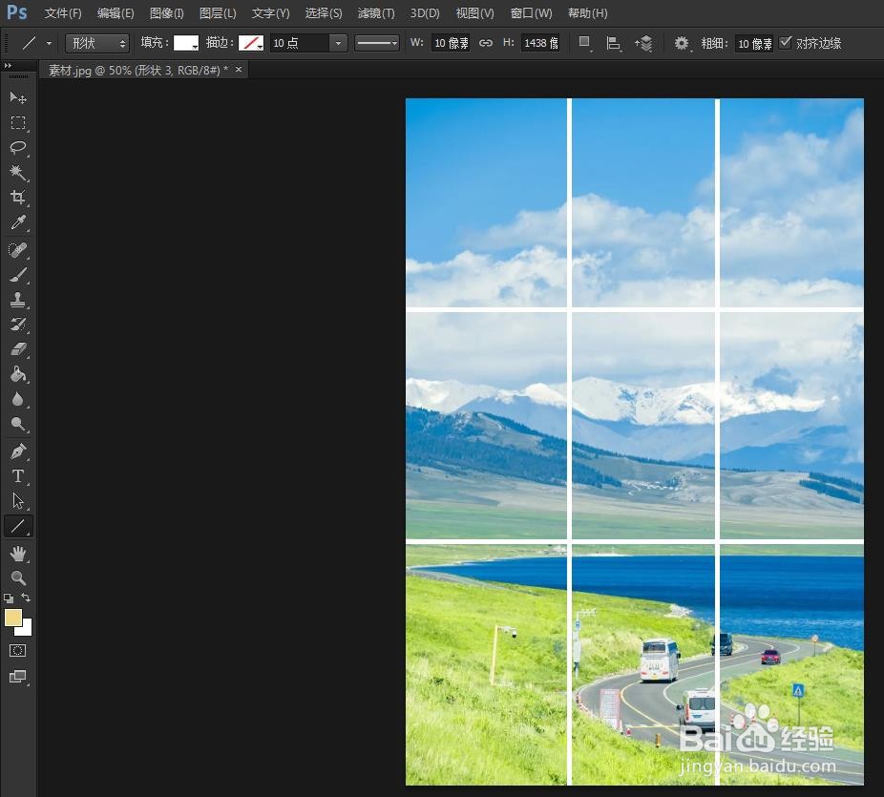This screenshot has height=797, width=884.
Task: Open the 3D menu in menu bar
Action: tap(424, 12)
